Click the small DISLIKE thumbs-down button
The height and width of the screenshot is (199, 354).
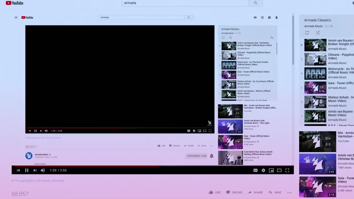[174, 146]
